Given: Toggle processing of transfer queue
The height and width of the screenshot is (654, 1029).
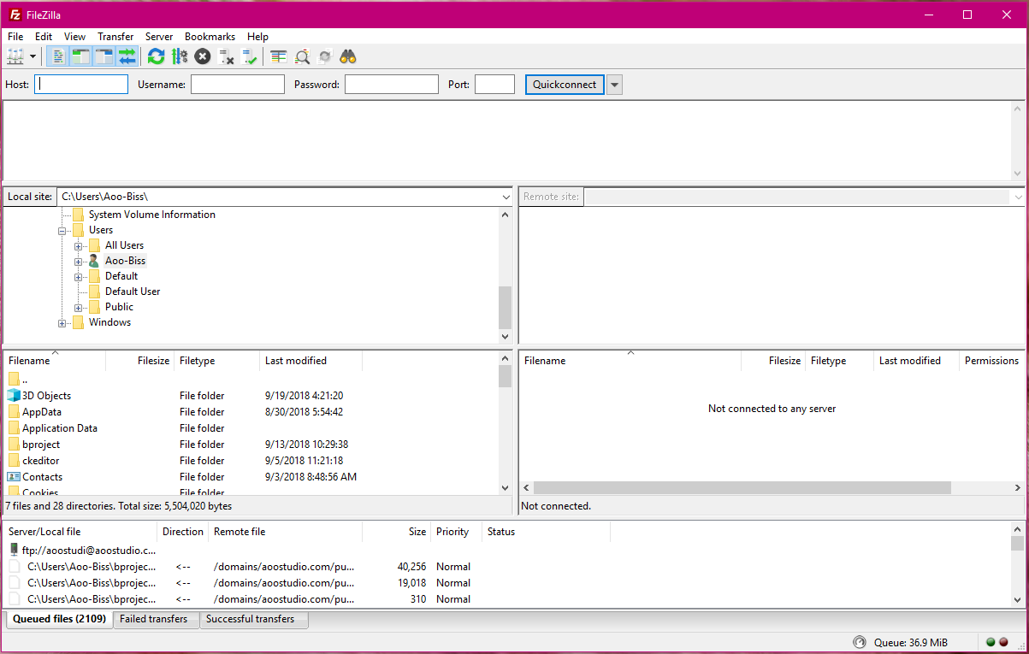Looking at the screenshot, I should pyautogui.click(x=179, y=56).
